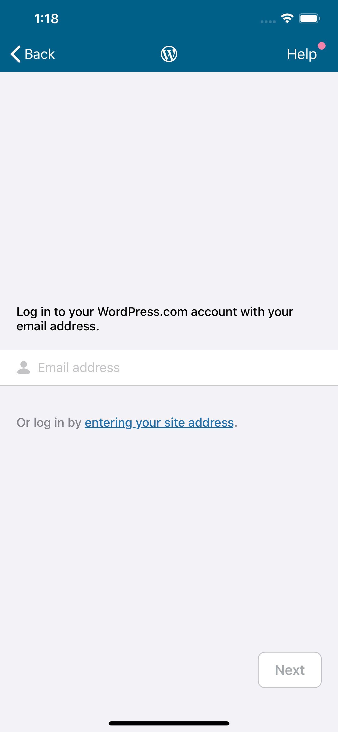Click the WordPress.com login instruction text
The width and height of the screenshot is (338, 732).
pos(155,319)
